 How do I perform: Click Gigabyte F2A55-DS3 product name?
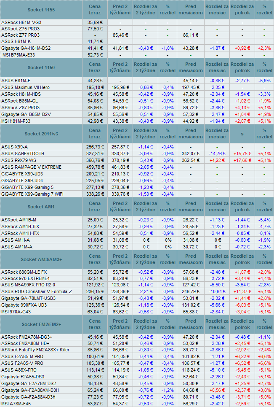pos(23,376)
